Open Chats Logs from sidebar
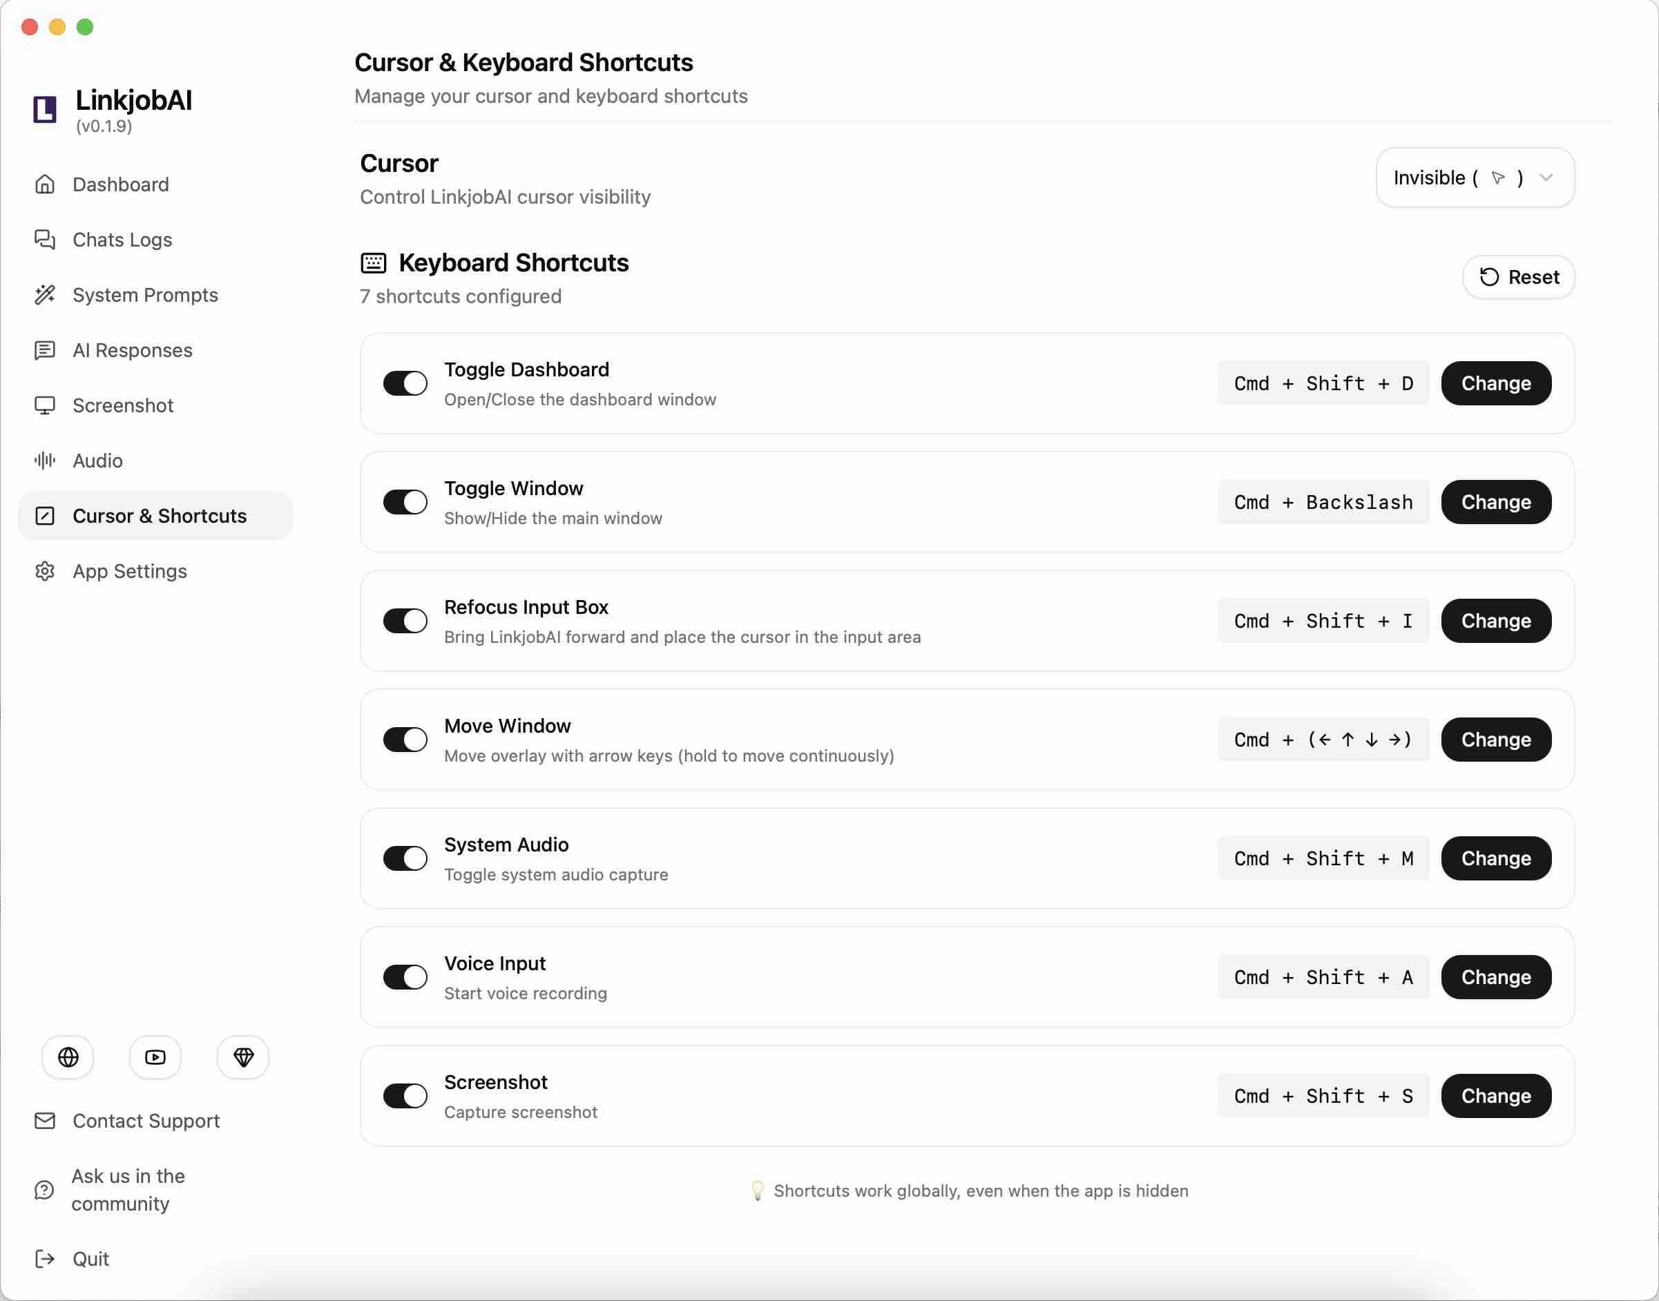The image size is (1659, 1301). coord(122,239)
